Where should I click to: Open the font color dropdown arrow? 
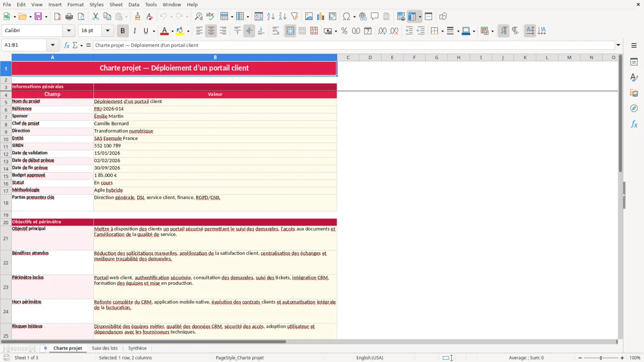pos(172,31)
